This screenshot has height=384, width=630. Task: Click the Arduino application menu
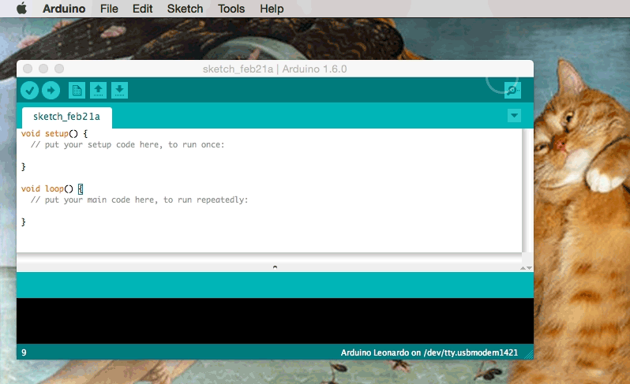click(x=65, y=9)
